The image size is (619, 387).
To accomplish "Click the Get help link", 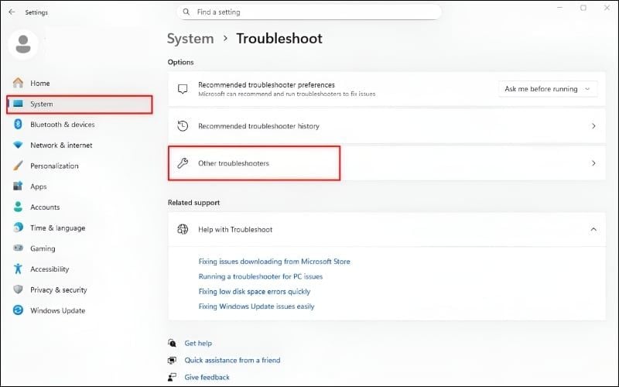I will click(x=198, y=343).
